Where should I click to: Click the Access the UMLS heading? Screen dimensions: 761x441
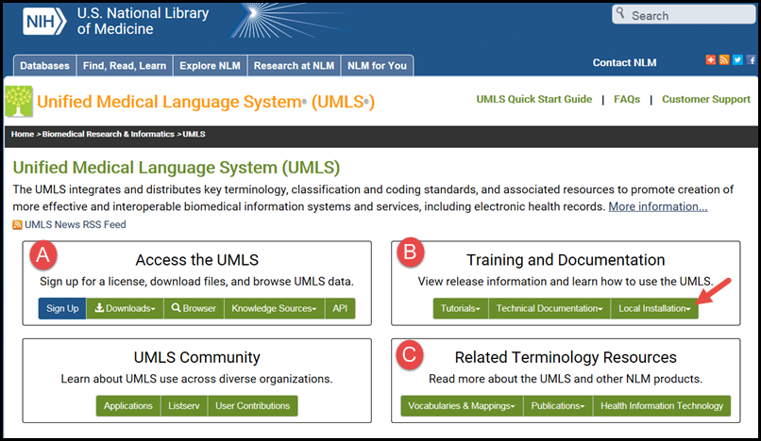tap(197, 260)
